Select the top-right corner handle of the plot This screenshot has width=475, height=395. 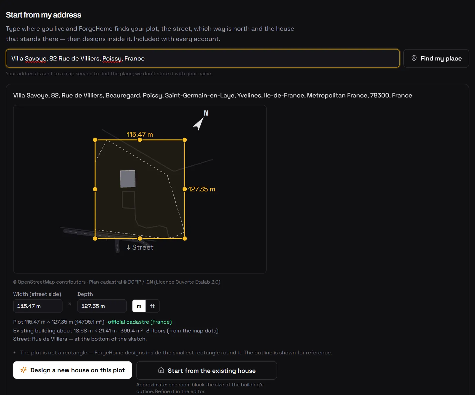(x=185, y=140)
